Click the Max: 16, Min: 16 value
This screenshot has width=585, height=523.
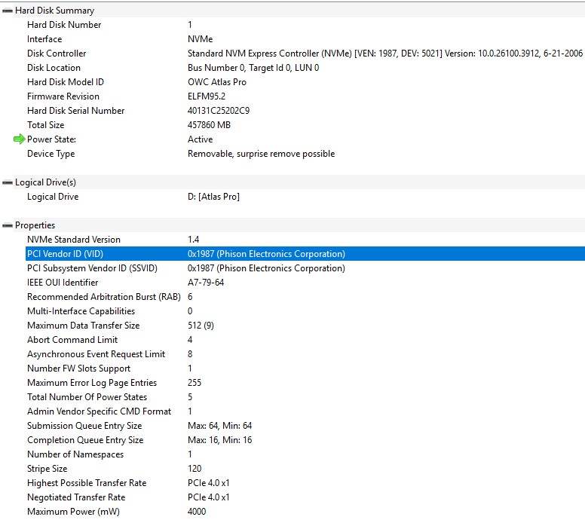(219, 440)
